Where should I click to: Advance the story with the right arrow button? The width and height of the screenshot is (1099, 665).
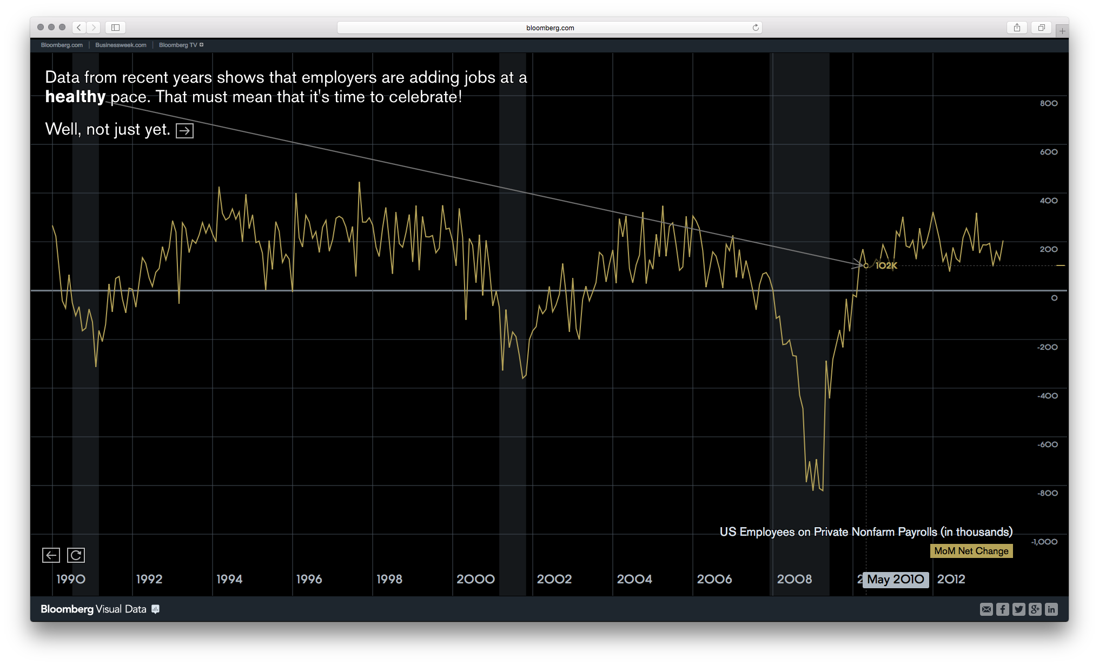coord(184,130)
